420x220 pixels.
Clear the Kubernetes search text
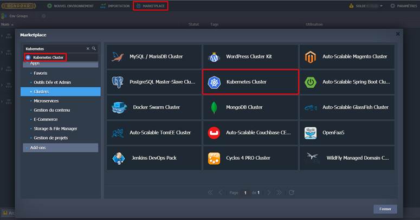(x=88, y=49)
